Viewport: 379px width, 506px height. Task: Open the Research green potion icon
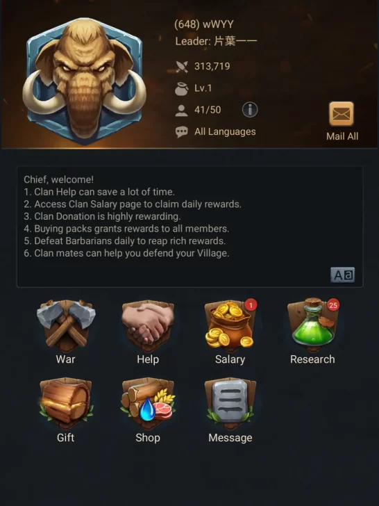312,325
